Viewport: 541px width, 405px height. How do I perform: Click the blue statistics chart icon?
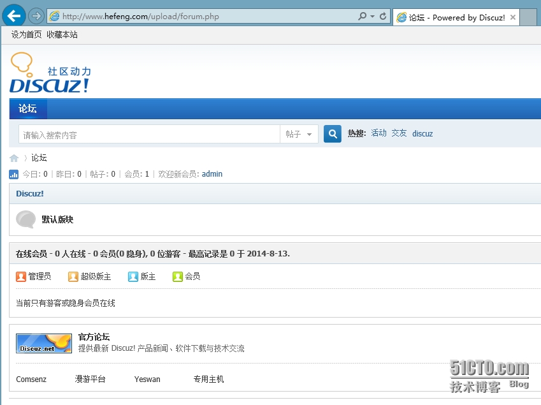(14, 174)
